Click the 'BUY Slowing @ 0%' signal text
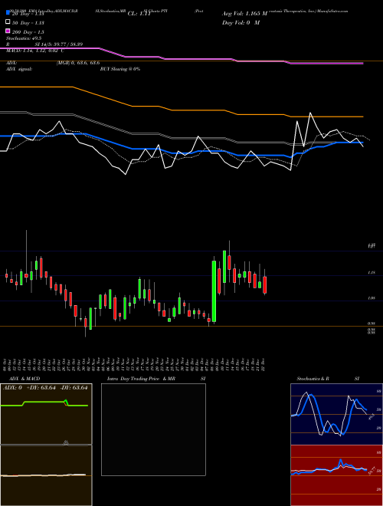This screenshot has height=506, width=383. (x=120, y=69)
